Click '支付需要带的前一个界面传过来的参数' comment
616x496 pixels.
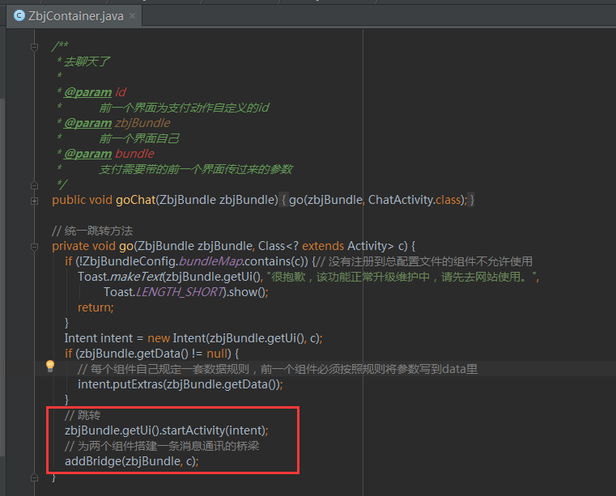(x=196, y=169)
